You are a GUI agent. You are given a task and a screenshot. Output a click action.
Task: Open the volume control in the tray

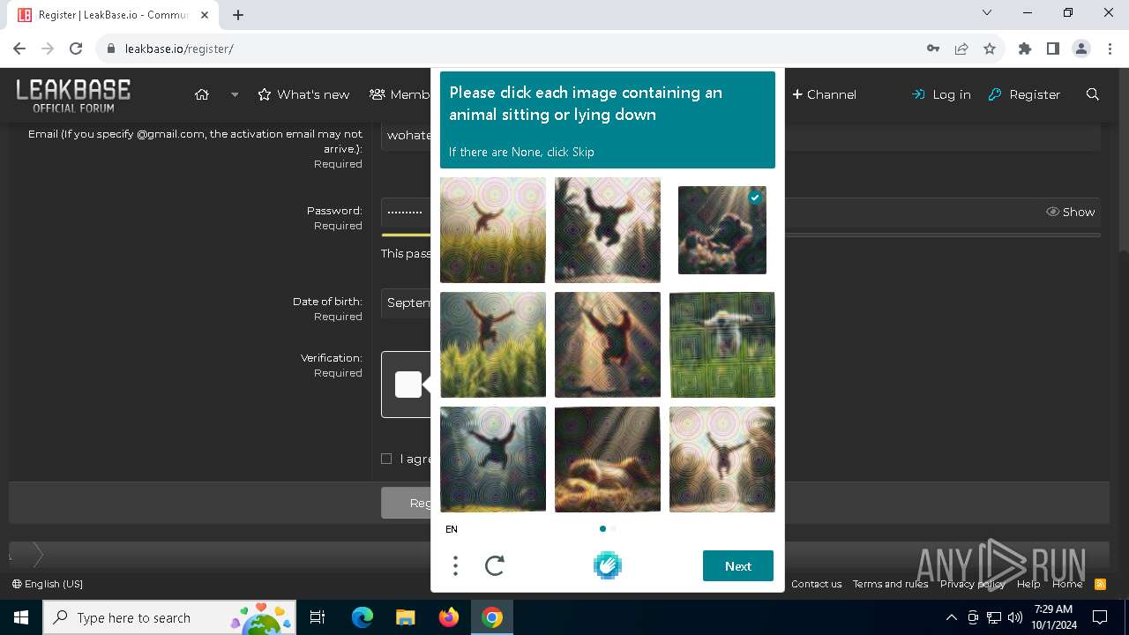pyautogui.click(x=1015, y=617)
